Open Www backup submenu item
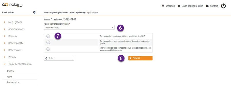 [x=9, y=77]
